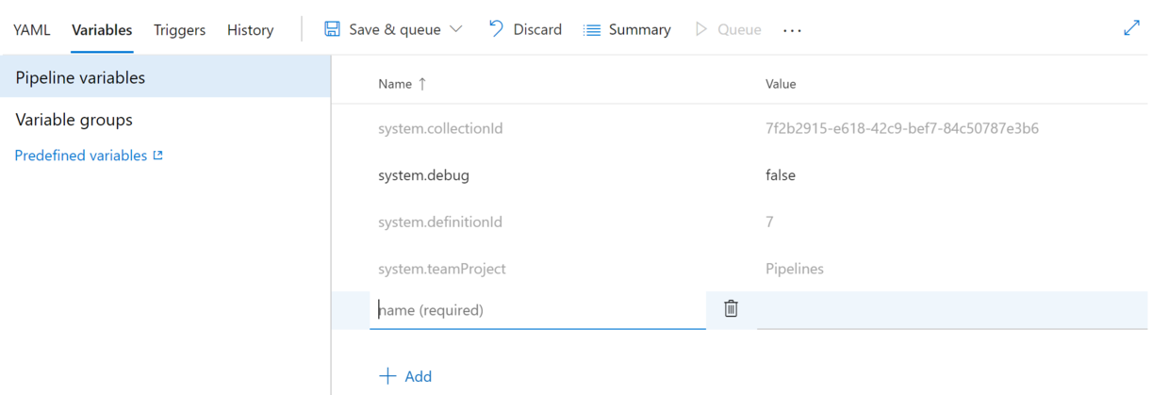Open the Summary list icon
This screenshot has height=395, width=1169.
pos(592,30)
